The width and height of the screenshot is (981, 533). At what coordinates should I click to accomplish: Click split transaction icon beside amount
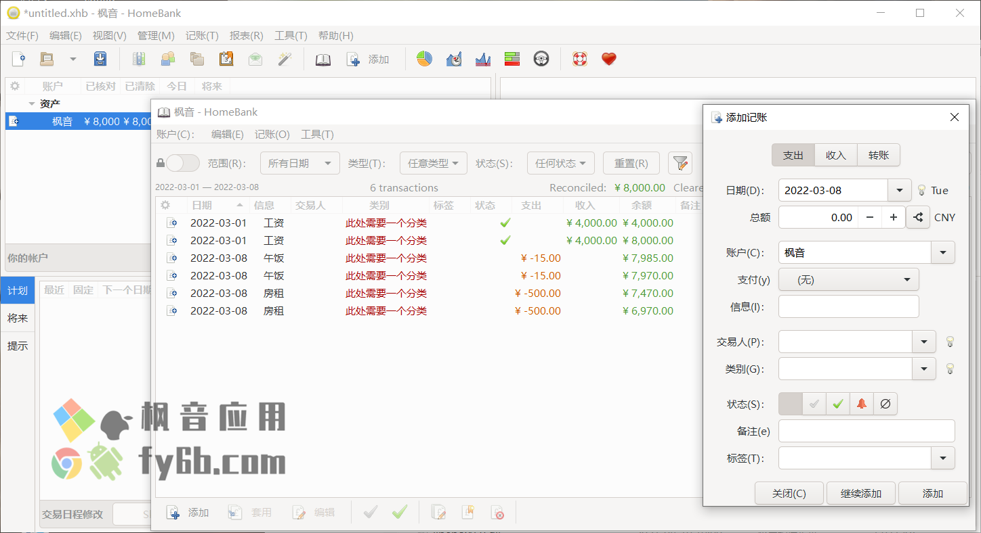click(x=918, y=217)
